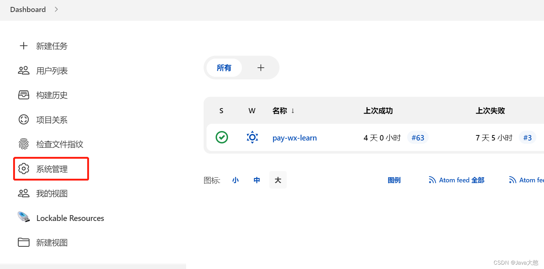Image resolution: width=544 pixels, height=269 pixels.
Task: Click the plus icon beside 新建任务
Action: [24, 46]
